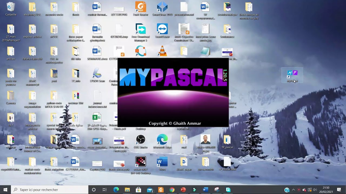The image size is (346, 194).
Task: Open the contrat format Word document
Action: [x=97, y=9]
